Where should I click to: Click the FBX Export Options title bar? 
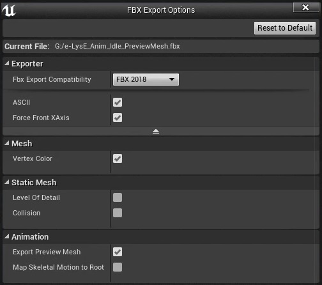click(161, 10)
